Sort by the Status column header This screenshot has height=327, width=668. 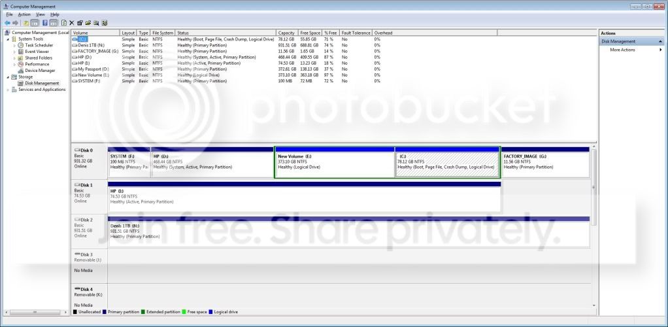(x=225, y=33)
